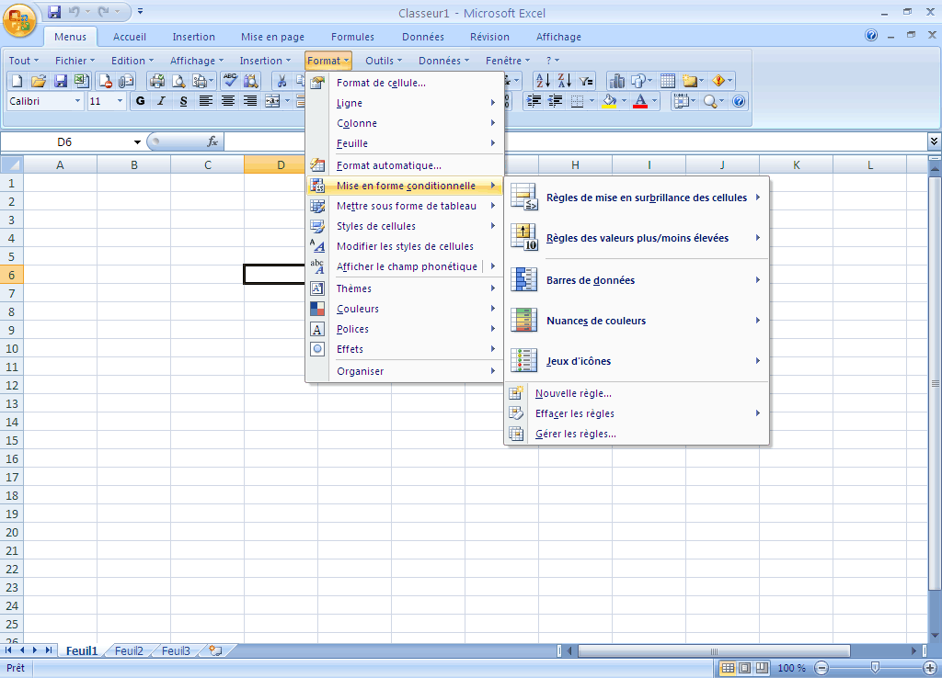Apply italic with the I button

point(161,101)
